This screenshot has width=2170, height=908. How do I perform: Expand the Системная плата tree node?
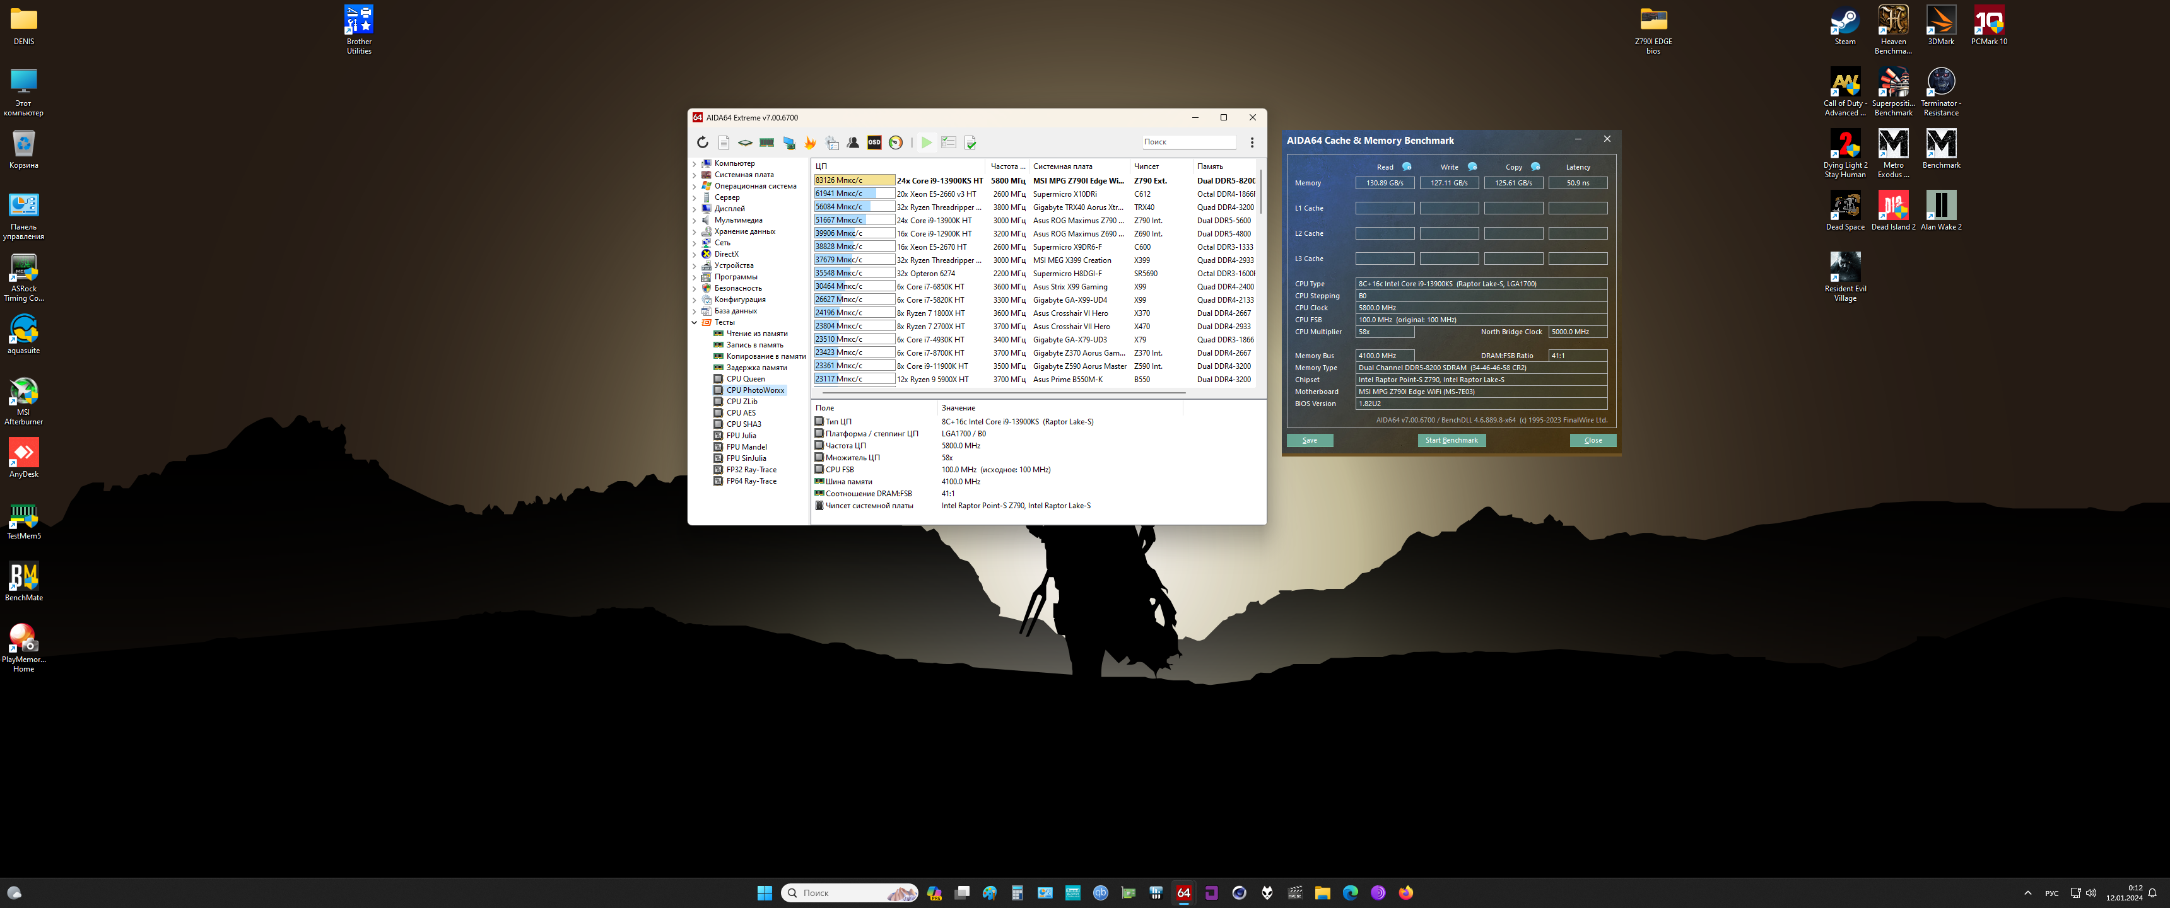pos(694,175)
